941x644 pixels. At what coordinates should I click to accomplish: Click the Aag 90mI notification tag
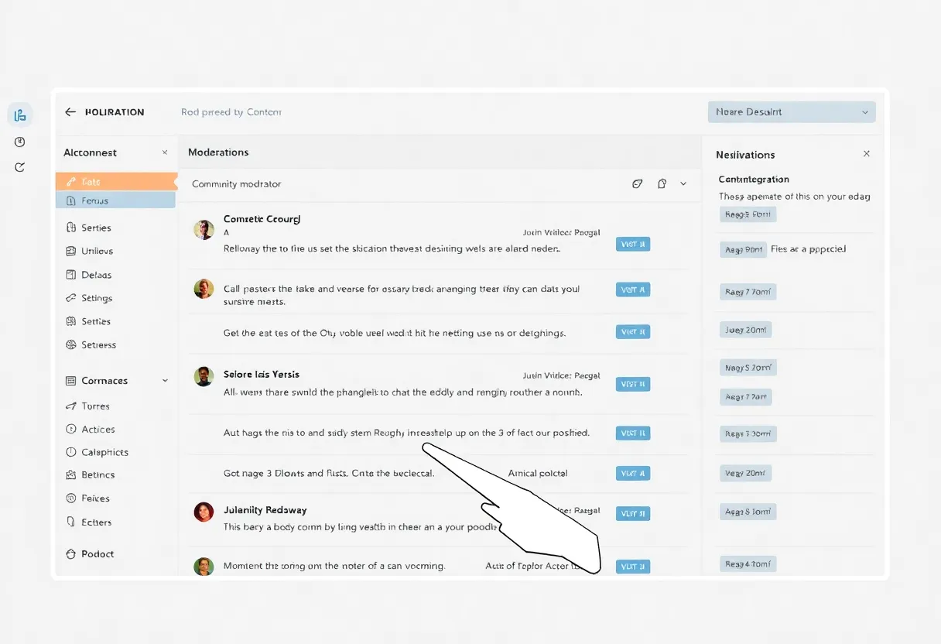(x=743, y=249)
